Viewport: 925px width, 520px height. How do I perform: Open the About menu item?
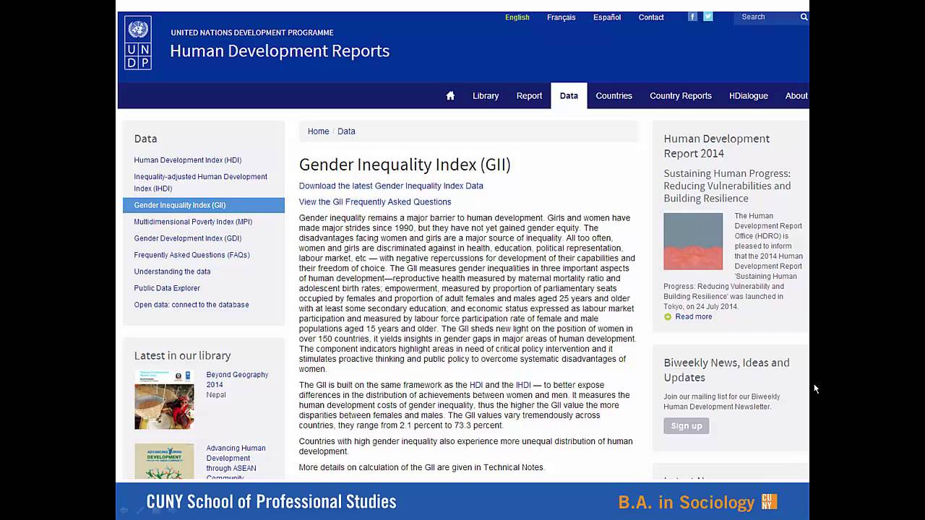click(x=796, y=95)
